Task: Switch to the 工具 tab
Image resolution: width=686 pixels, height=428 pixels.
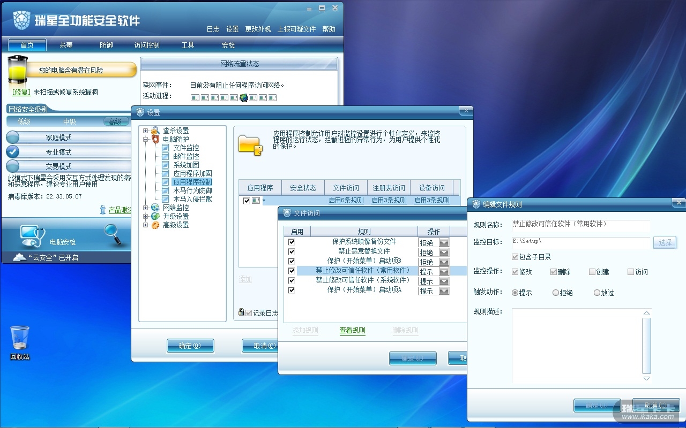Action: [x=188, y=45]
